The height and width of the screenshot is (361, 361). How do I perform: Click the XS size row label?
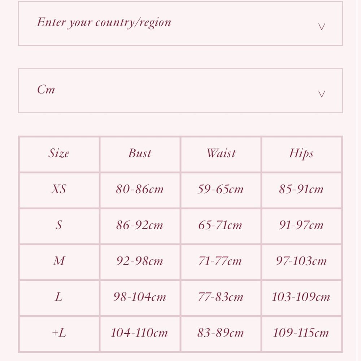pos(59,189)
